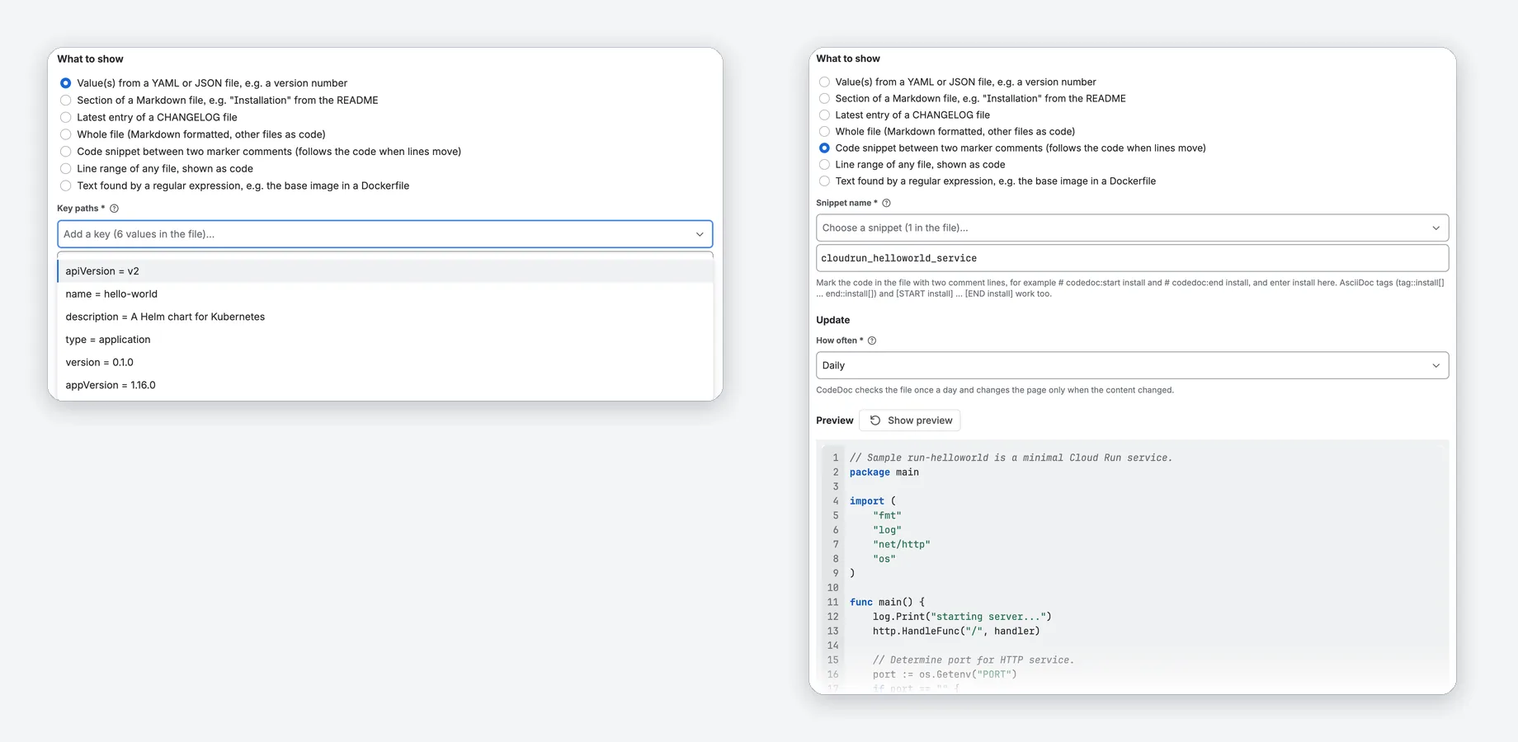The image size is (1518, 742).
Task: Select Line range radio in the Snippet name form
Action: (x=824, y=165)
